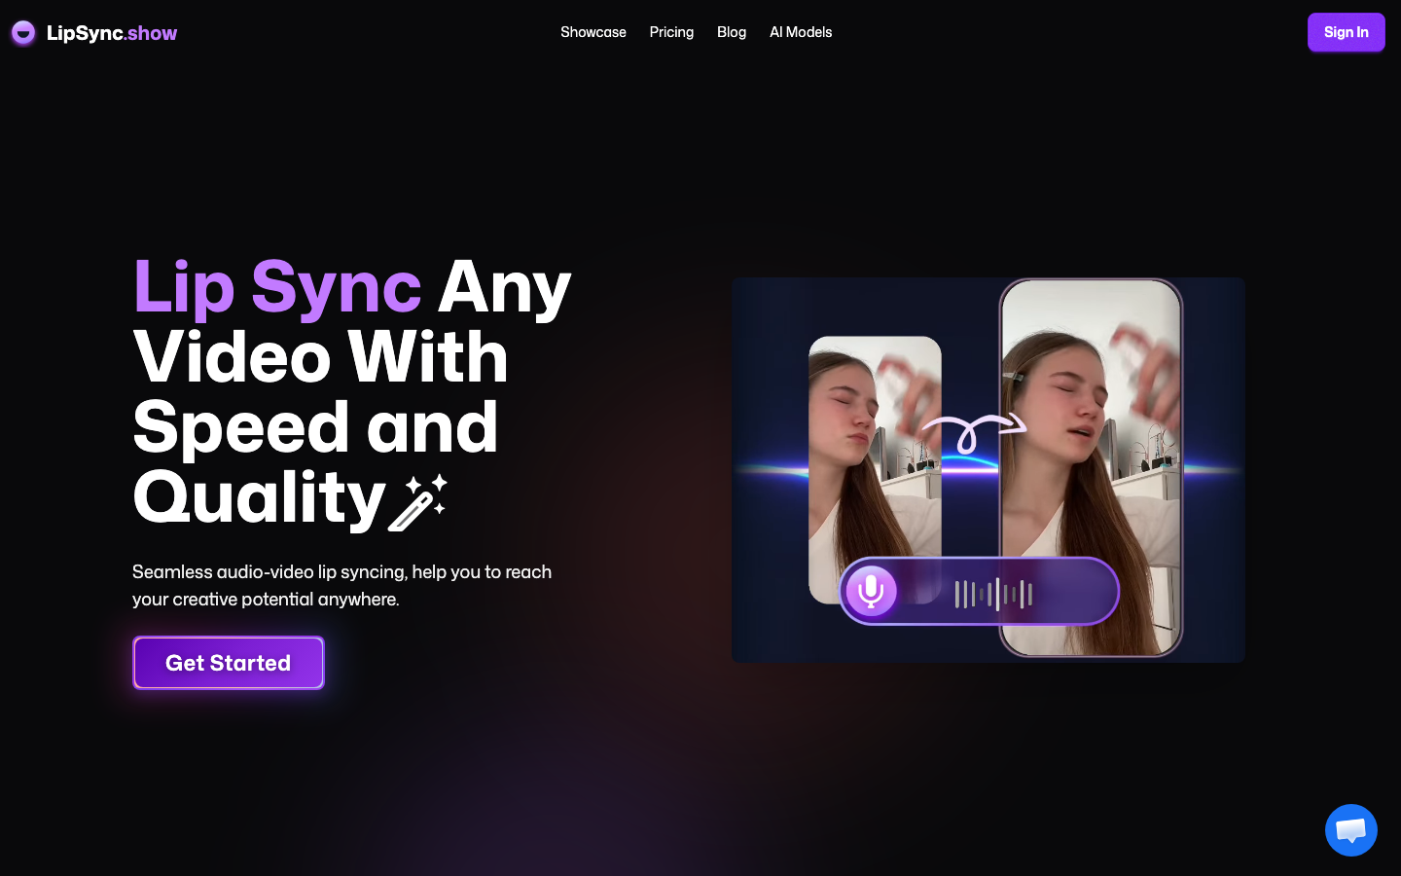View the AI Models page
Screen dimensions: 1401x876
800,32
